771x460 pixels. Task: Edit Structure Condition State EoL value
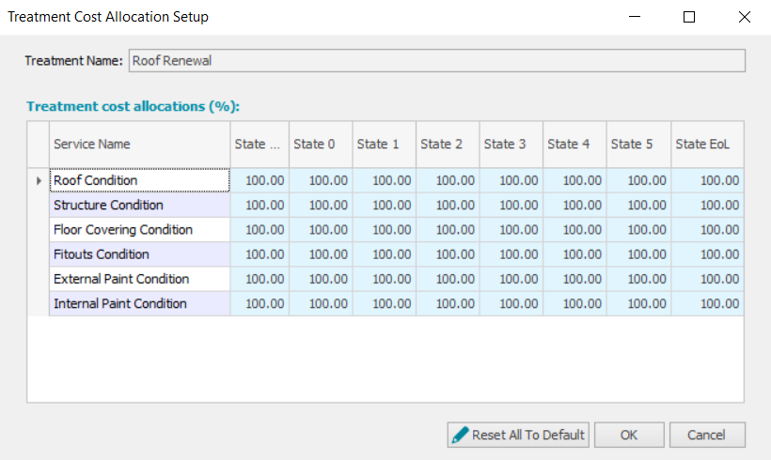tap(707, 205)
